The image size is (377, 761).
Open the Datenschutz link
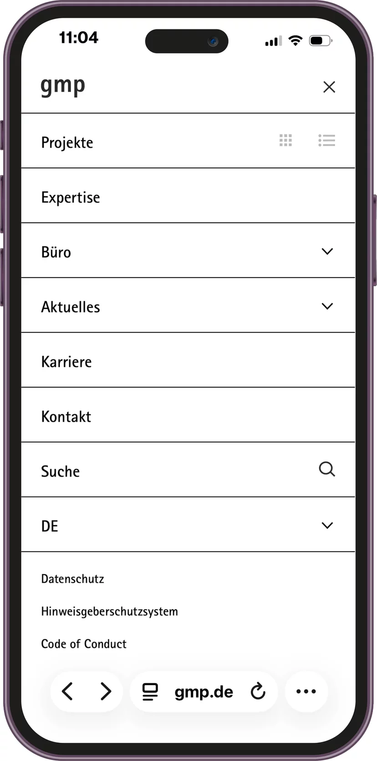pyautogui.click(x=72, y=579)
